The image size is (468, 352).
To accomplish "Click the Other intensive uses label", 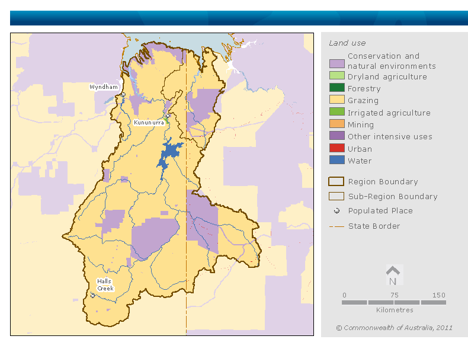I will (x=390, y=137).
